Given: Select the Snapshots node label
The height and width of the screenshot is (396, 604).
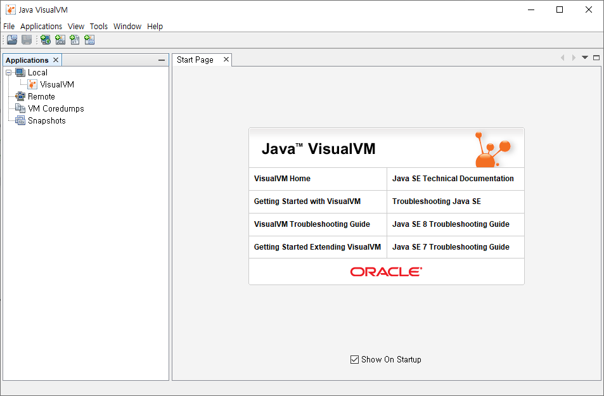Looking at the screenshot, I should (x=47, y=120).
